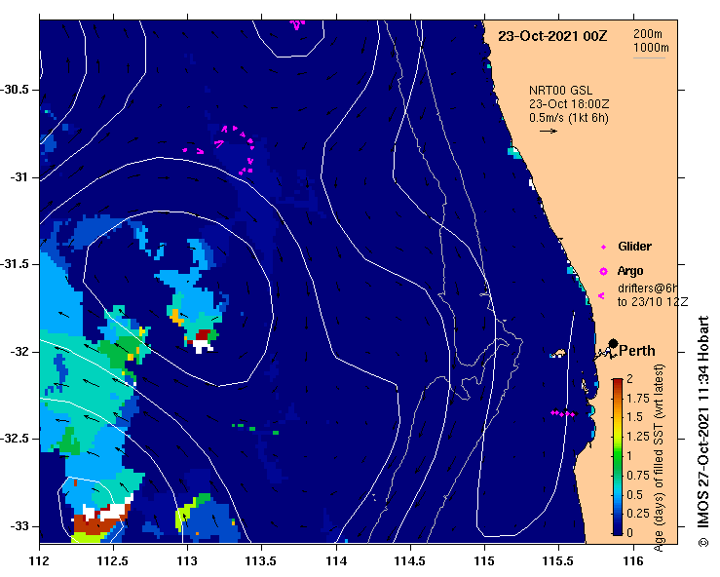The image size is (720, 577).
Task: Click longitude axis label 113
Action: click(187, 561)
